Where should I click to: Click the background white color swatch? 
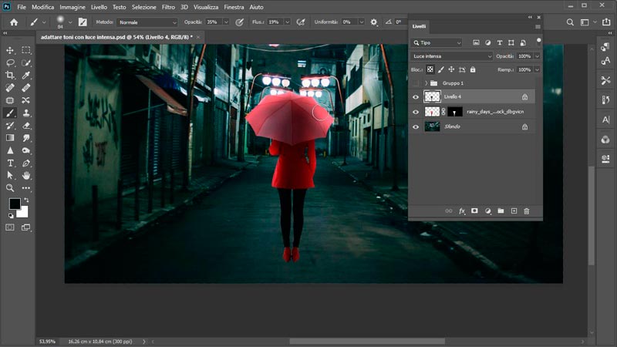(x=24, y=214)
